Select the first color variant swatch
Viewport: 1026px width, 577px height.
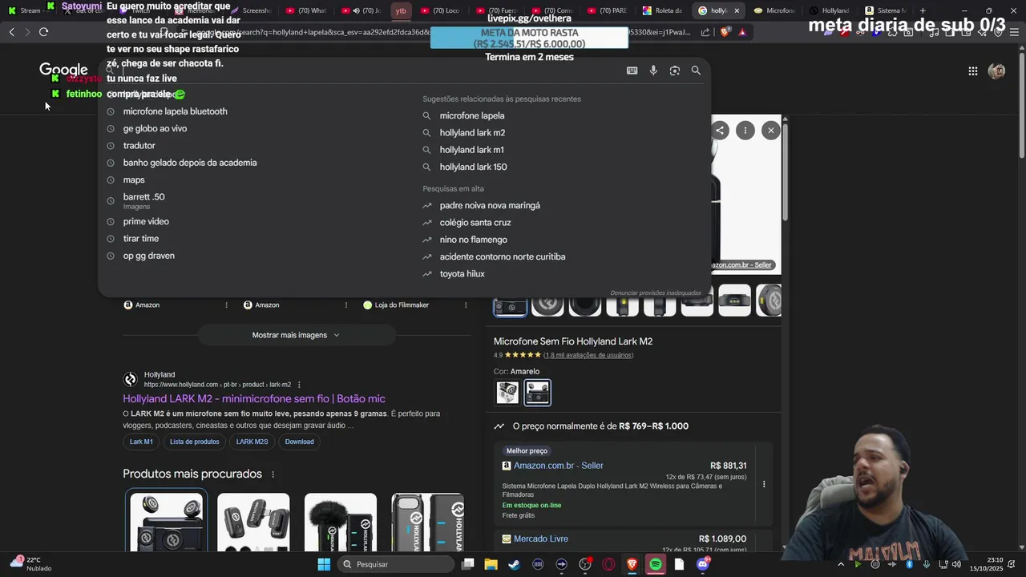coord(507,393)
